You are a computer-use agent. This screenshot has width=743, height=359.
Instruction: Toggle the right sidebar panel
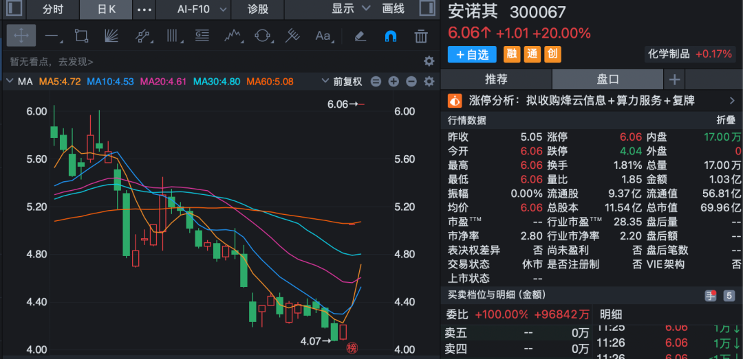(426, 9)
